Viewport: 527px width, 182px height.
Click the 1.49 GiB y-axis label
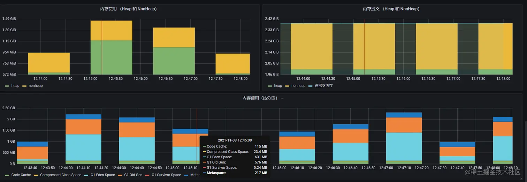pyautogui.click(x=9, y=19)
